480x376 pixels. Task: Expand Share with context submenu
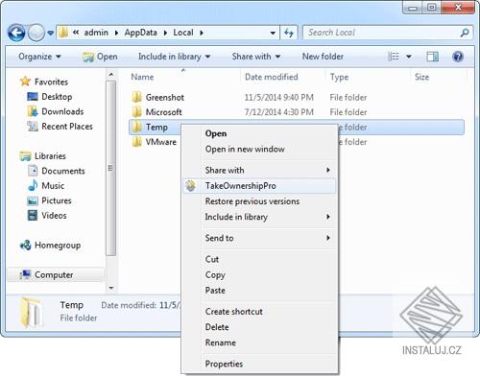260,170
